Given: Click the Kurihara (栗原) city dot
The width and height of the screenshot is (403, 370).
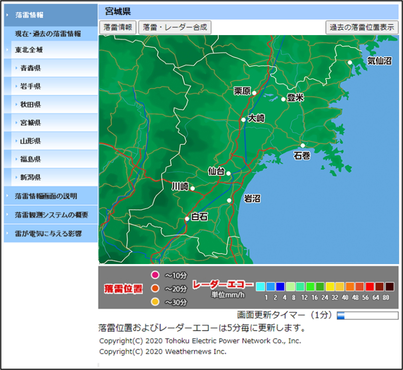Looking at the screenshot, I should coord(254,93).
